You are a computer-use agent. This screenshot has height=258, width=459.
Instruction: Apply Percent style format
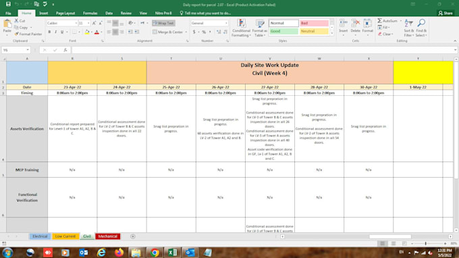pos(204,32)
